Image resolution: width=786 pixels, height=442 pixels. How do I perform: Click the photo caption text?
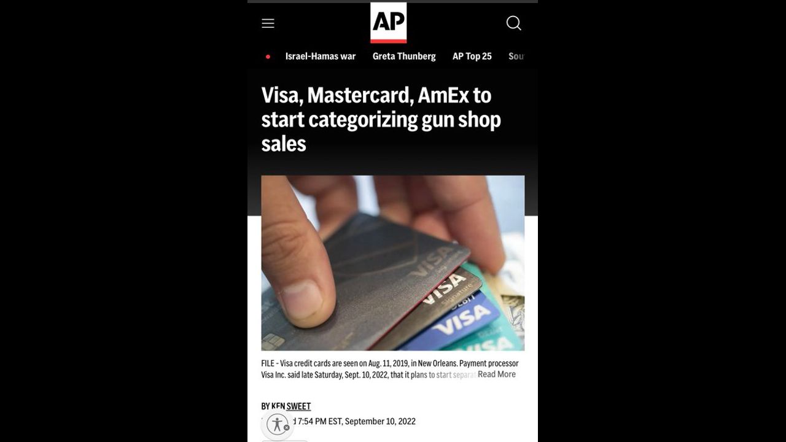coord(390,369)
